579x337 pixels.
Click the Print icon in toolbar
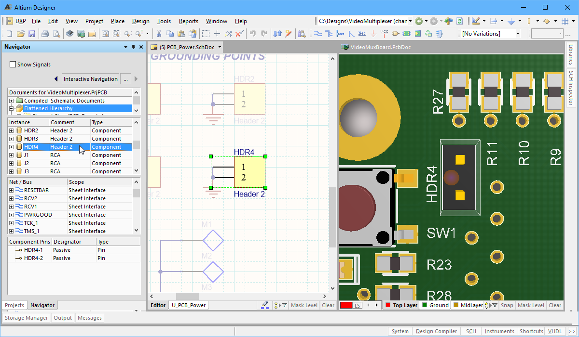coord(45,34)
